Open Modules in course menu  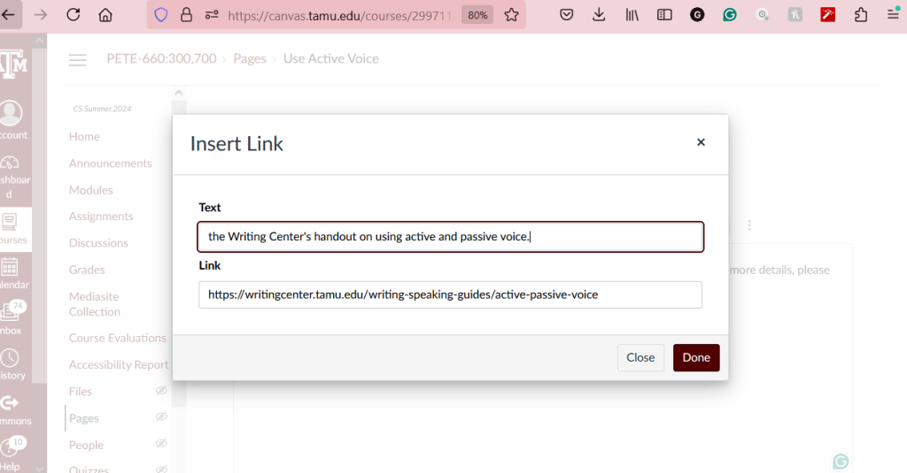click(x=91, y=190)
